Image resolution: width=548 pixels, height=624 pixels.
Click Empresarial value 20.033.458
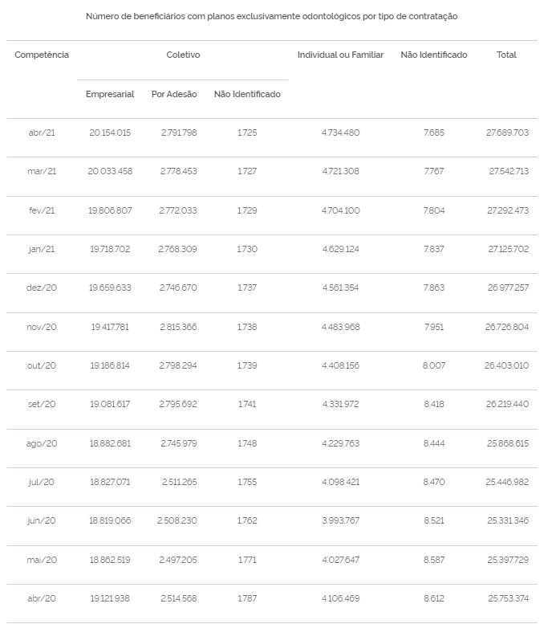pos(110,172)
